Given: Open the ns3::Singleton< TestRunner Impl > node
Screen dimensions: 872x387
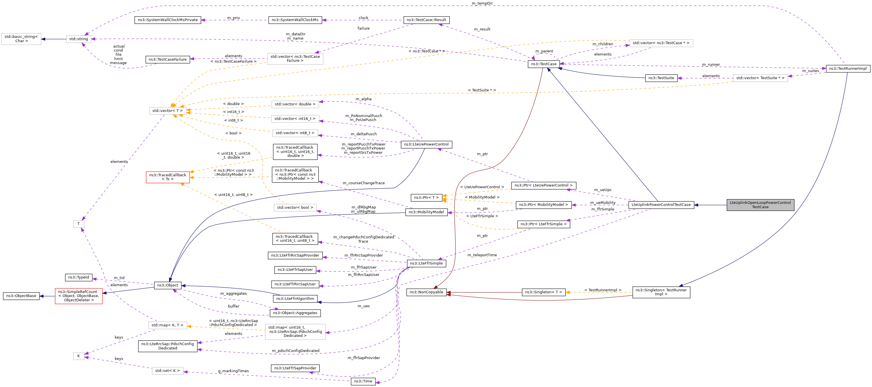Looking at the screenshot, I should pyautogui.click(x=661, y=292).
